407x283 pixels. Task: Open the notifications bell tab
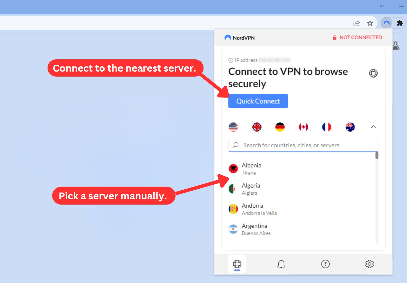(x=281, y=264)
